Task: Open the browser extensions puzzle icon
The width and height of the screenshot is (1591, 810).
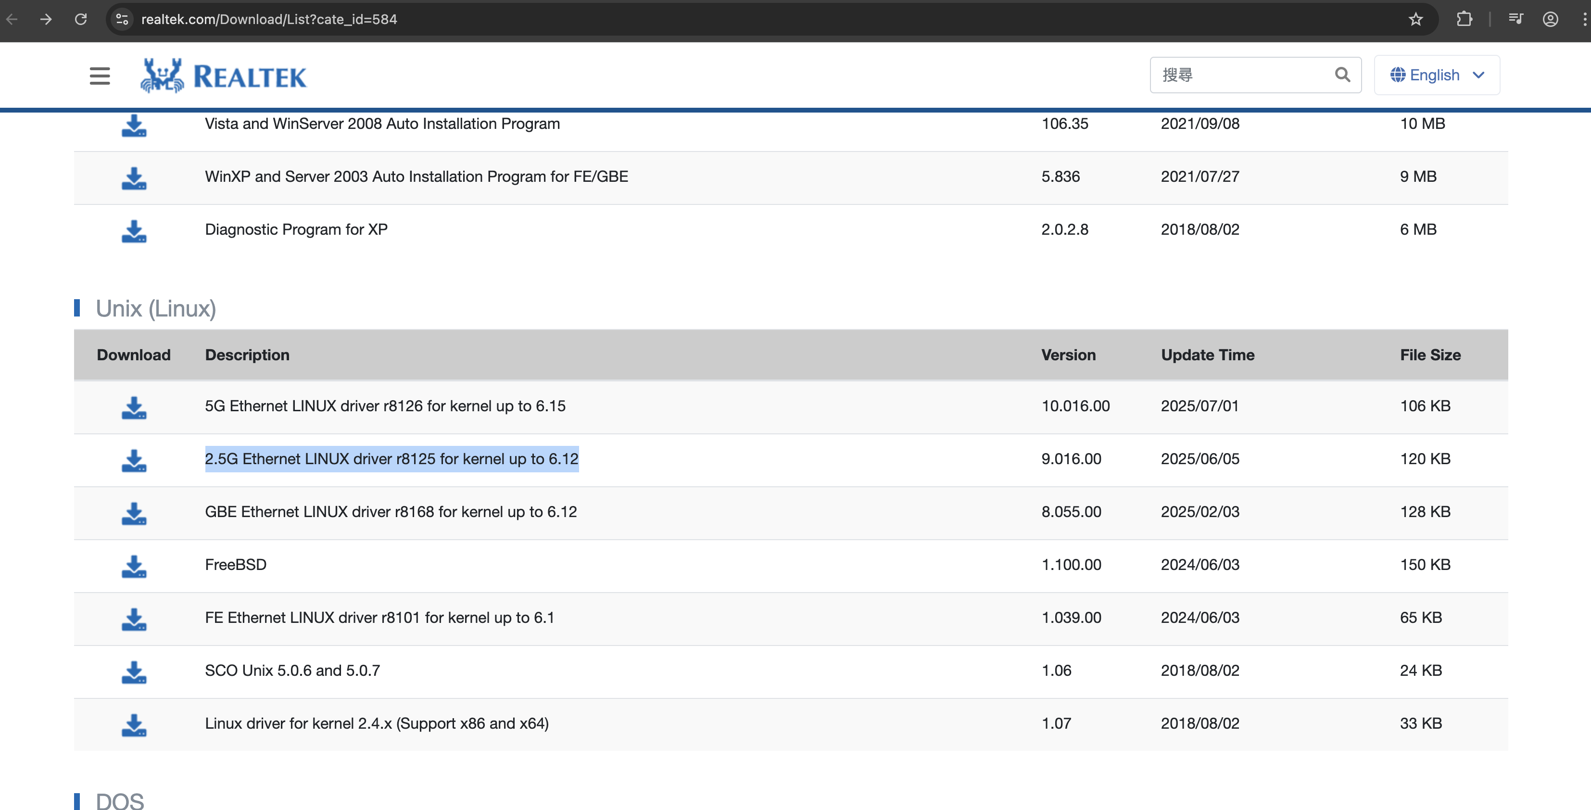Action: tap(1464, 19)
